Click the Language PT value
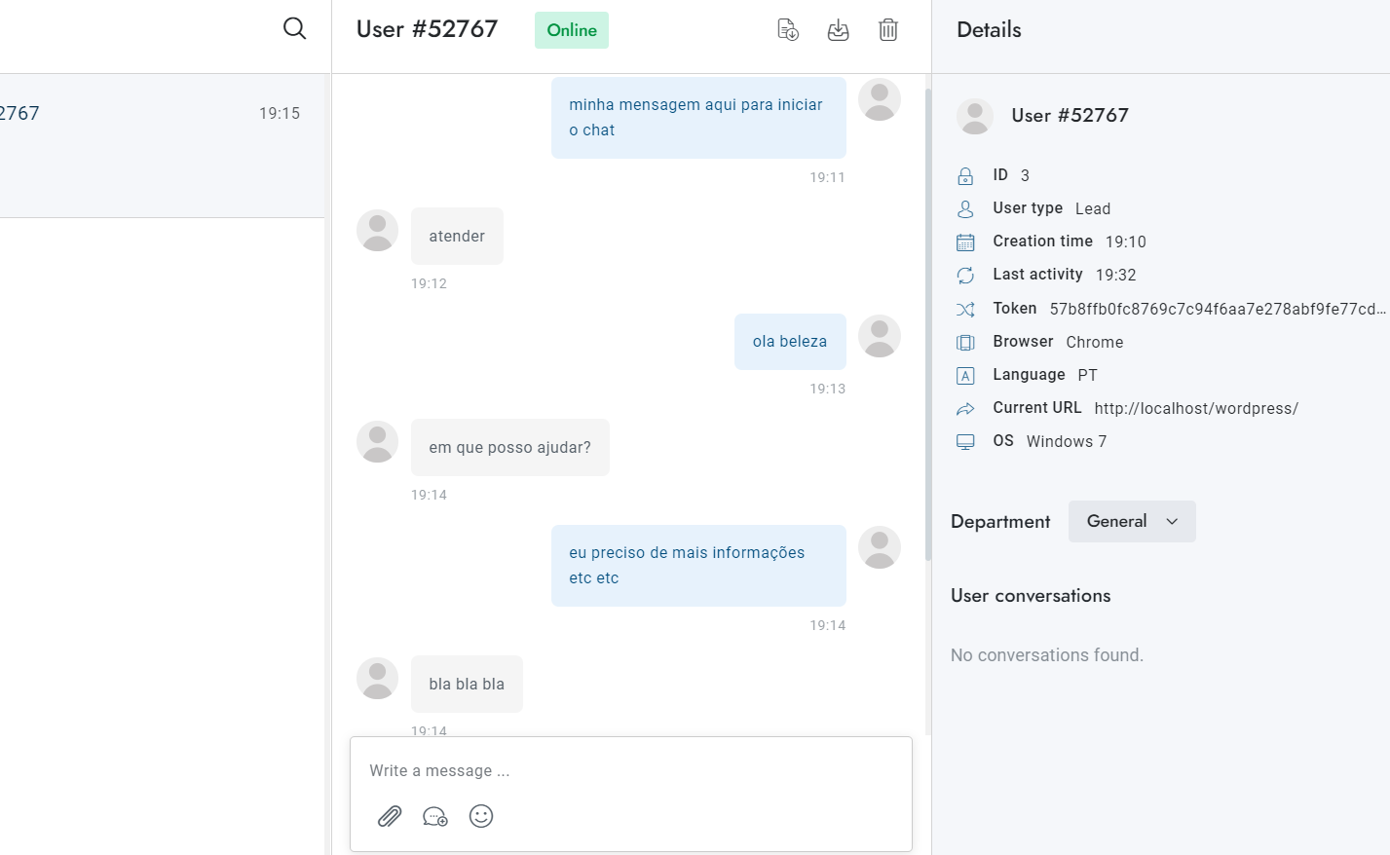Screen dimensions: 1390x855 click(1088, 375)
